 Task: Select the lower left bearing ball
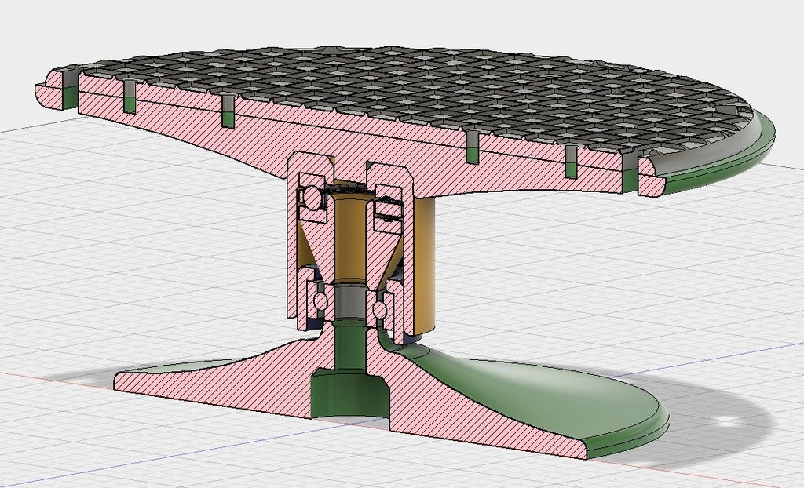(320, 302)
